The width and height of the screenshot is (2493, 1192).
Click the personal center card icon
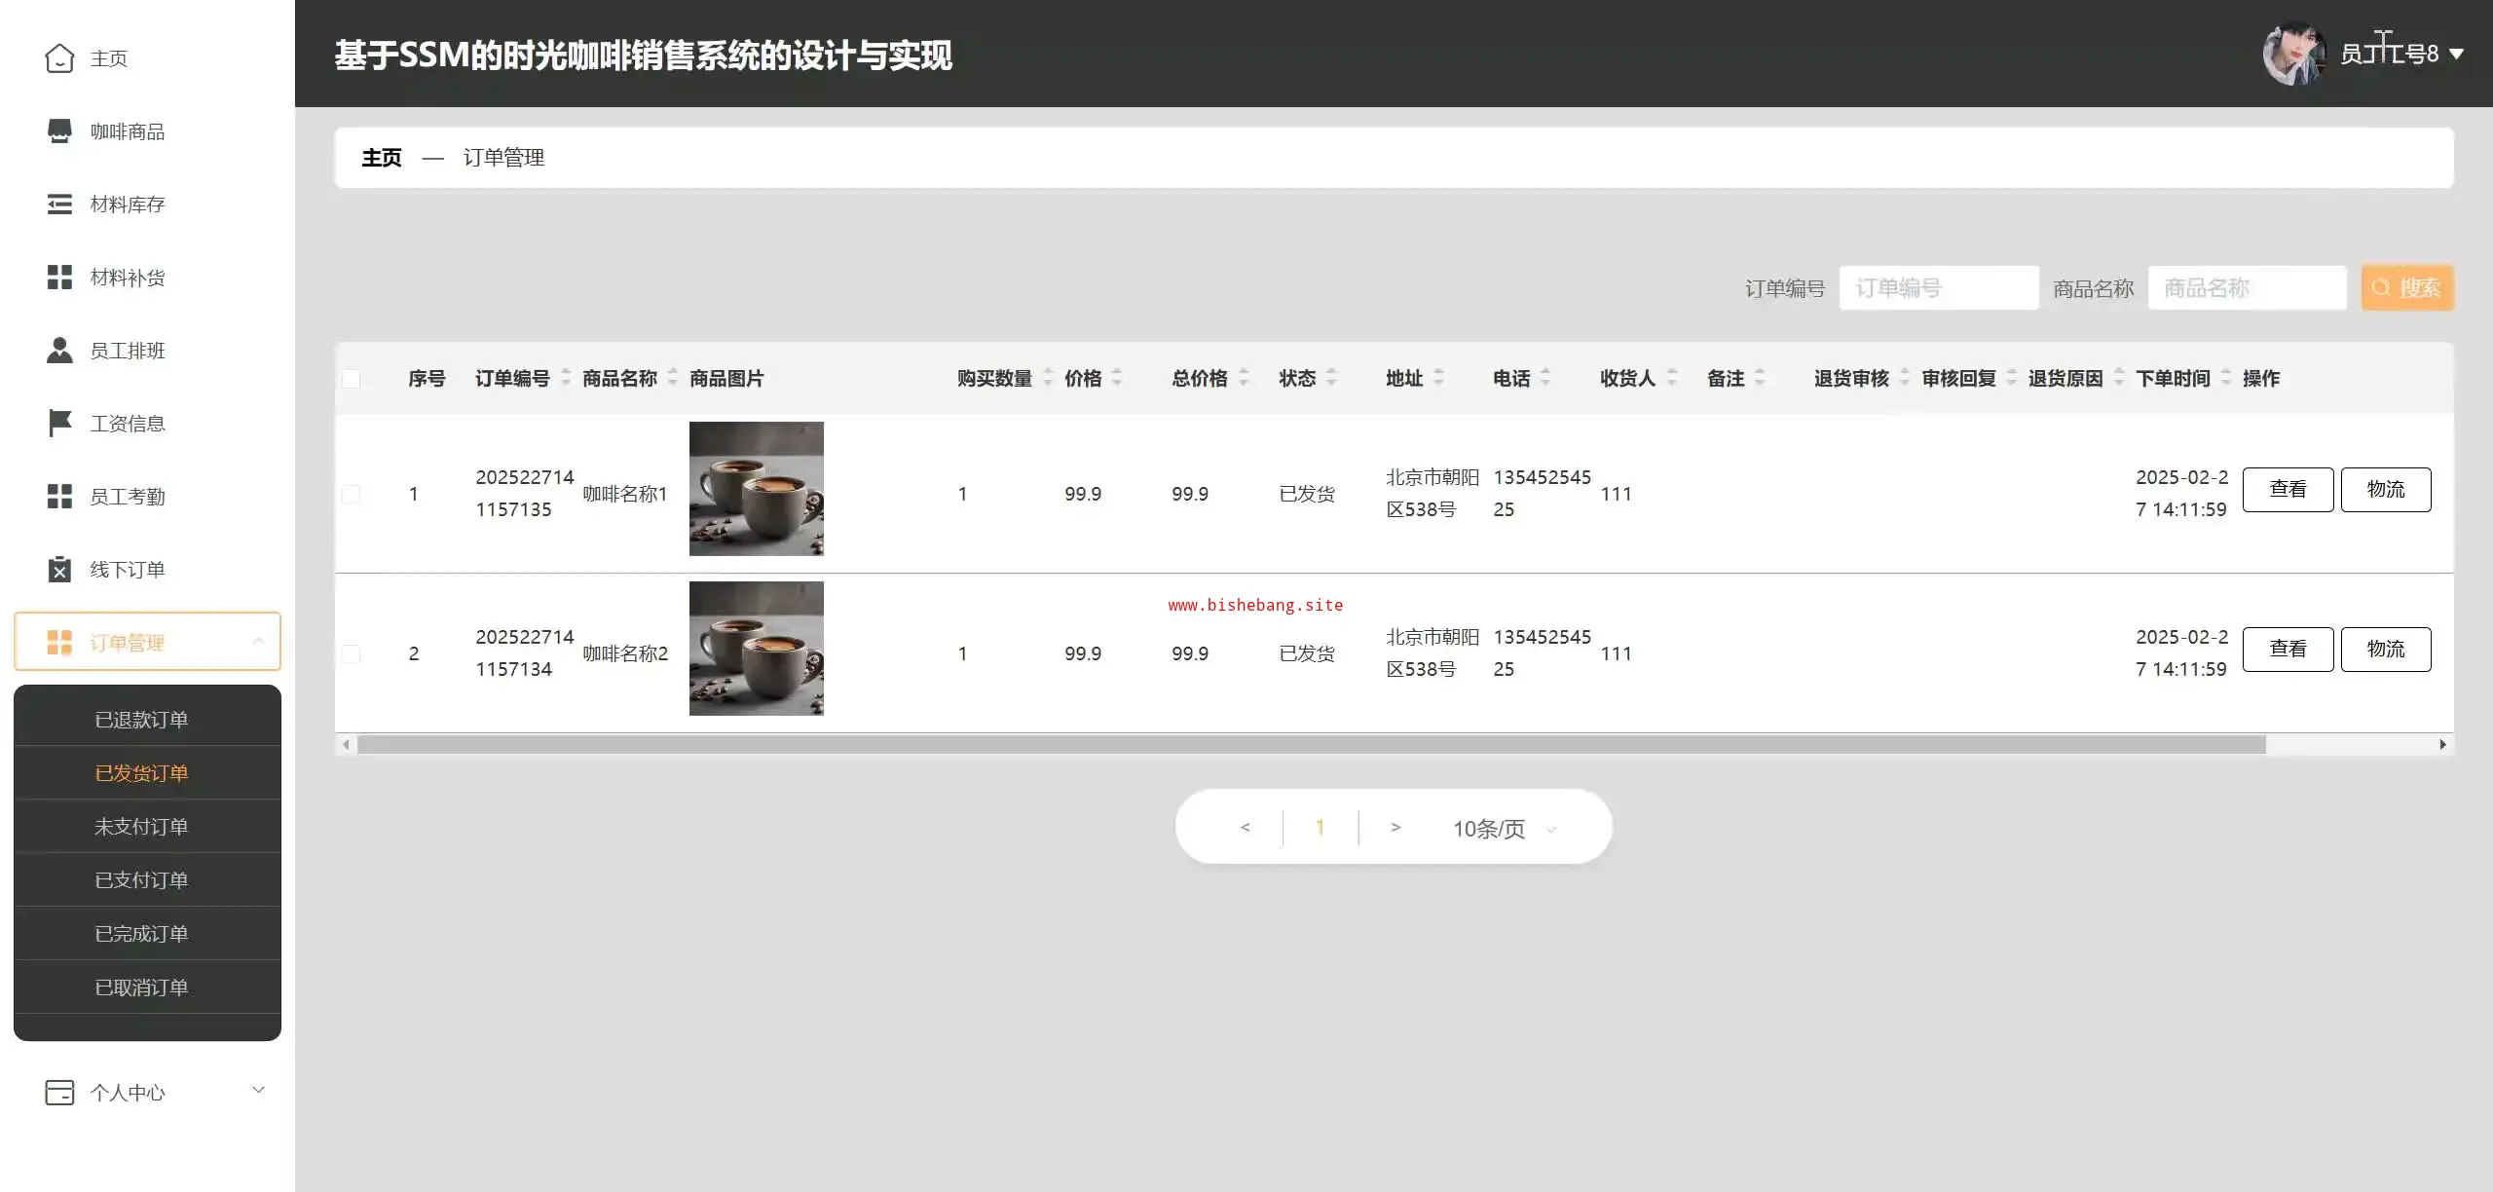coord(59,1093)
